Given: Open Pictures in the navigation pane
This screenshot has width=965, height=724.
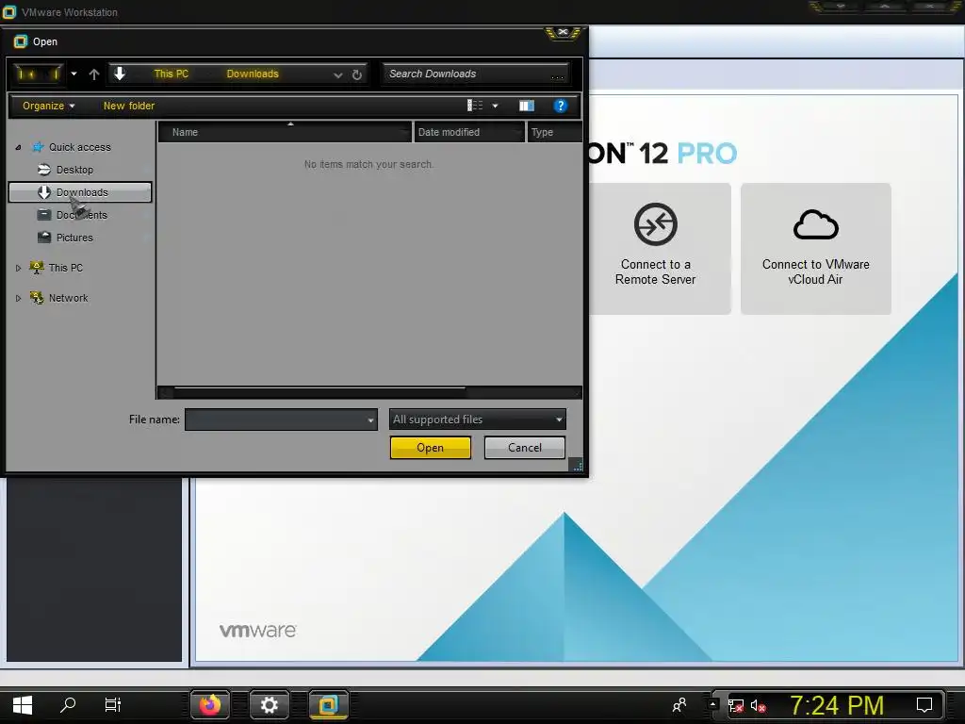Looking at the screenshot, I should click(x=74, y=238).
